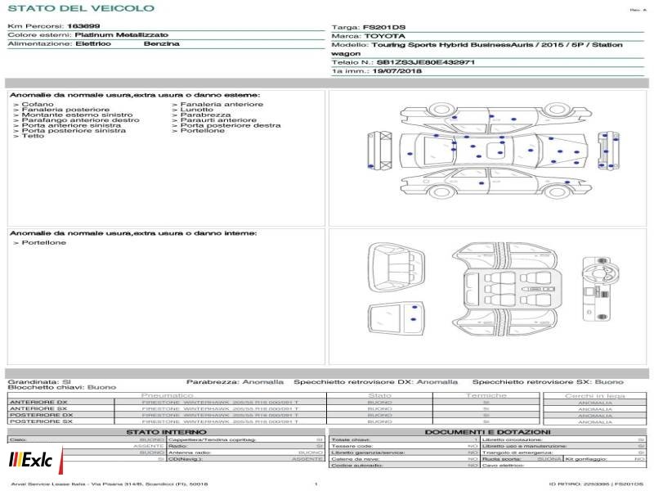Select 'Montante esterno sinistro' anomaly entry
The height and width of the screenshot is (491, 654).
[77, 115]
